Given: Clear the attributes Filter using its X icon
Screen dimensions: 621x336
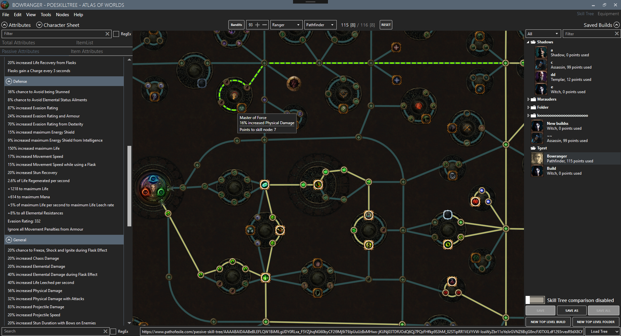Looking at the screenshot, I should 108,34.
